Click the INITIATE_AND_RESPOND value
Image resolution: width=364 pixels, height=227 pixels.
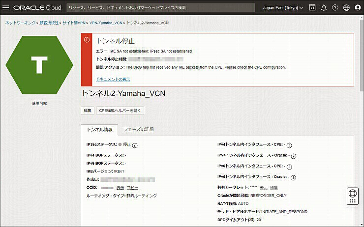pyautogui.click(x=284, y=212)
